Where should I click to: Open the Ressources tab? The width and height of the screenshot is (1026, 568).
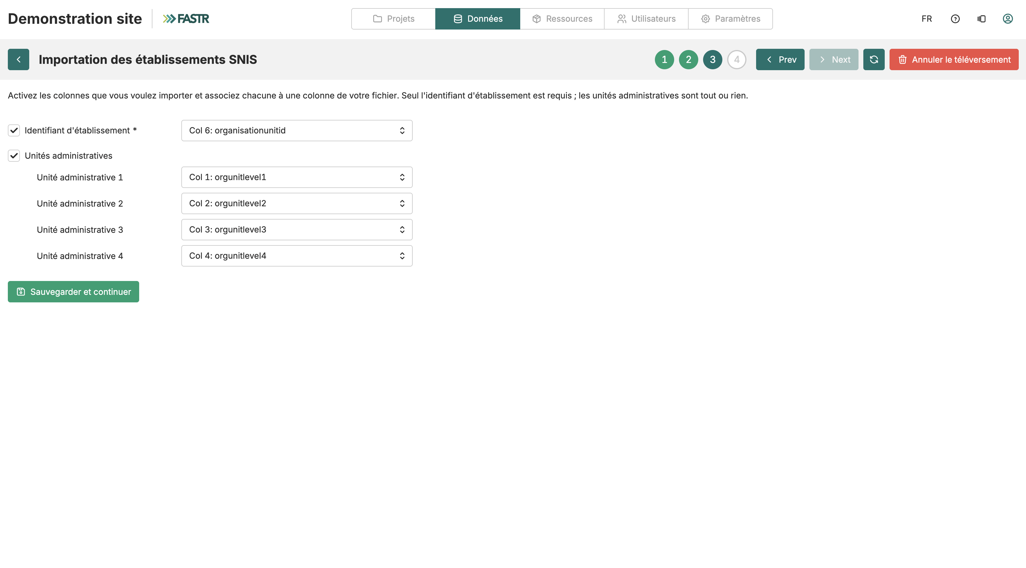coord(562,19)
